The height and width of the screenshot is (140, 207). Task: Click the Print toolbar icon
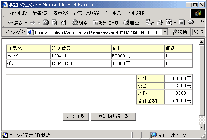click(x=160, y=22)
